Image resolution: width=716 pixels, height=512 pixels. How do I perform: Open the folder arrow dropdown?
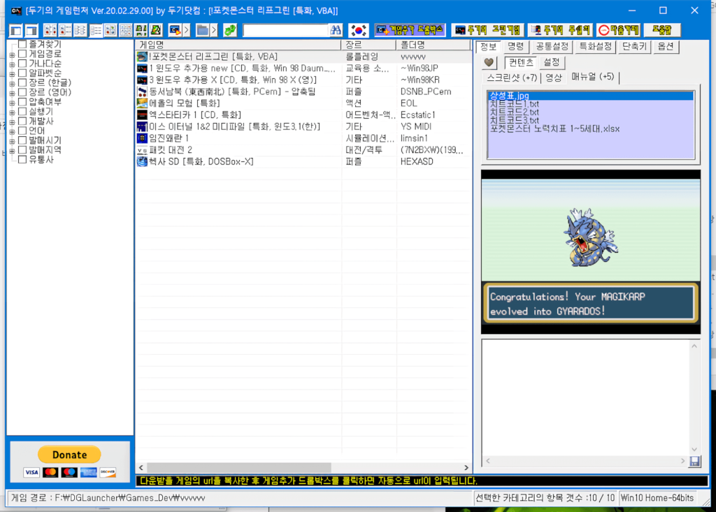pyautogui.click(x=214, y=31)
